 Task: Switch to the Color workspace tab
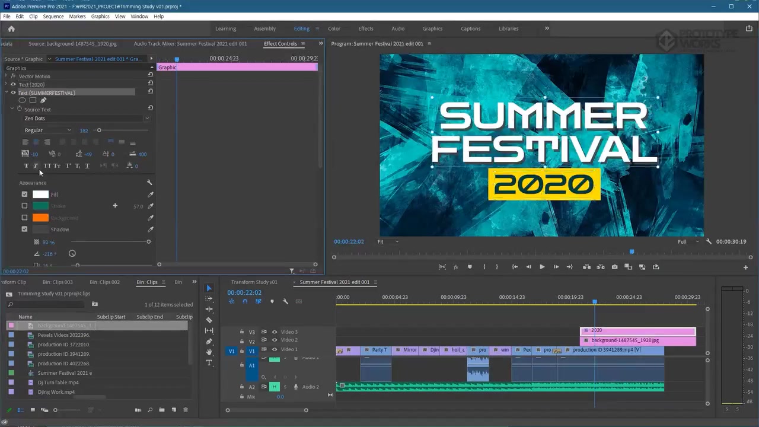click(x=334, y=28)
